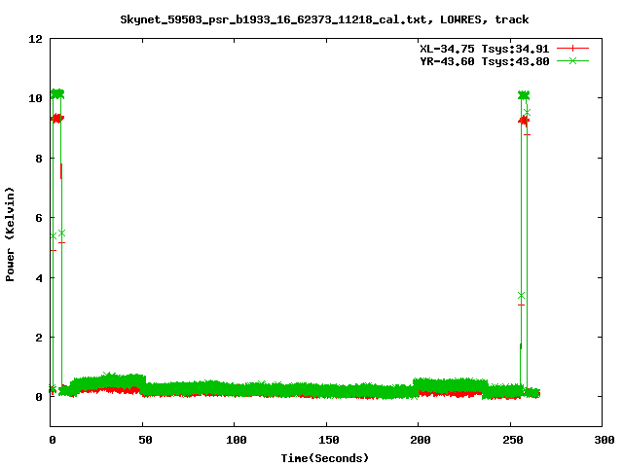Viewport: 623px width, 467px height.
Task: Click the Time(Seconds) x-axis label
Action: coord(326,457)
